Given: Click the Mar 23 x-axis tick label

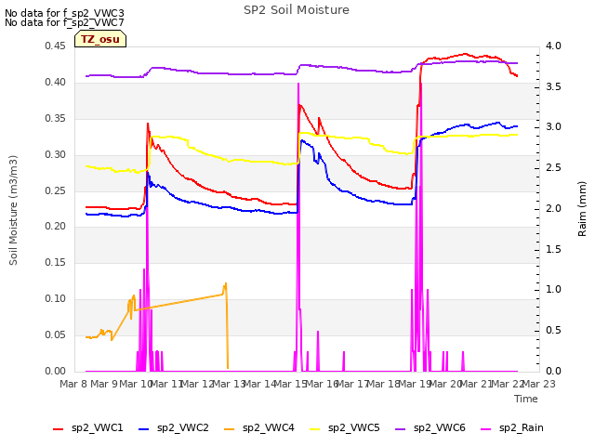Looking at the screenshot, I should coord(539,384).
